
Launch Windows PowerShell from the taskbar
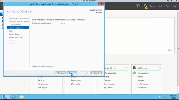[x=14, y=97]
